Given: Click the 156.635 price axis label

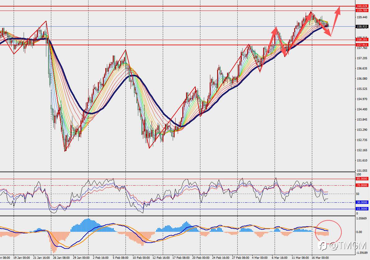Looking at the screenshot, I should 362,68.
